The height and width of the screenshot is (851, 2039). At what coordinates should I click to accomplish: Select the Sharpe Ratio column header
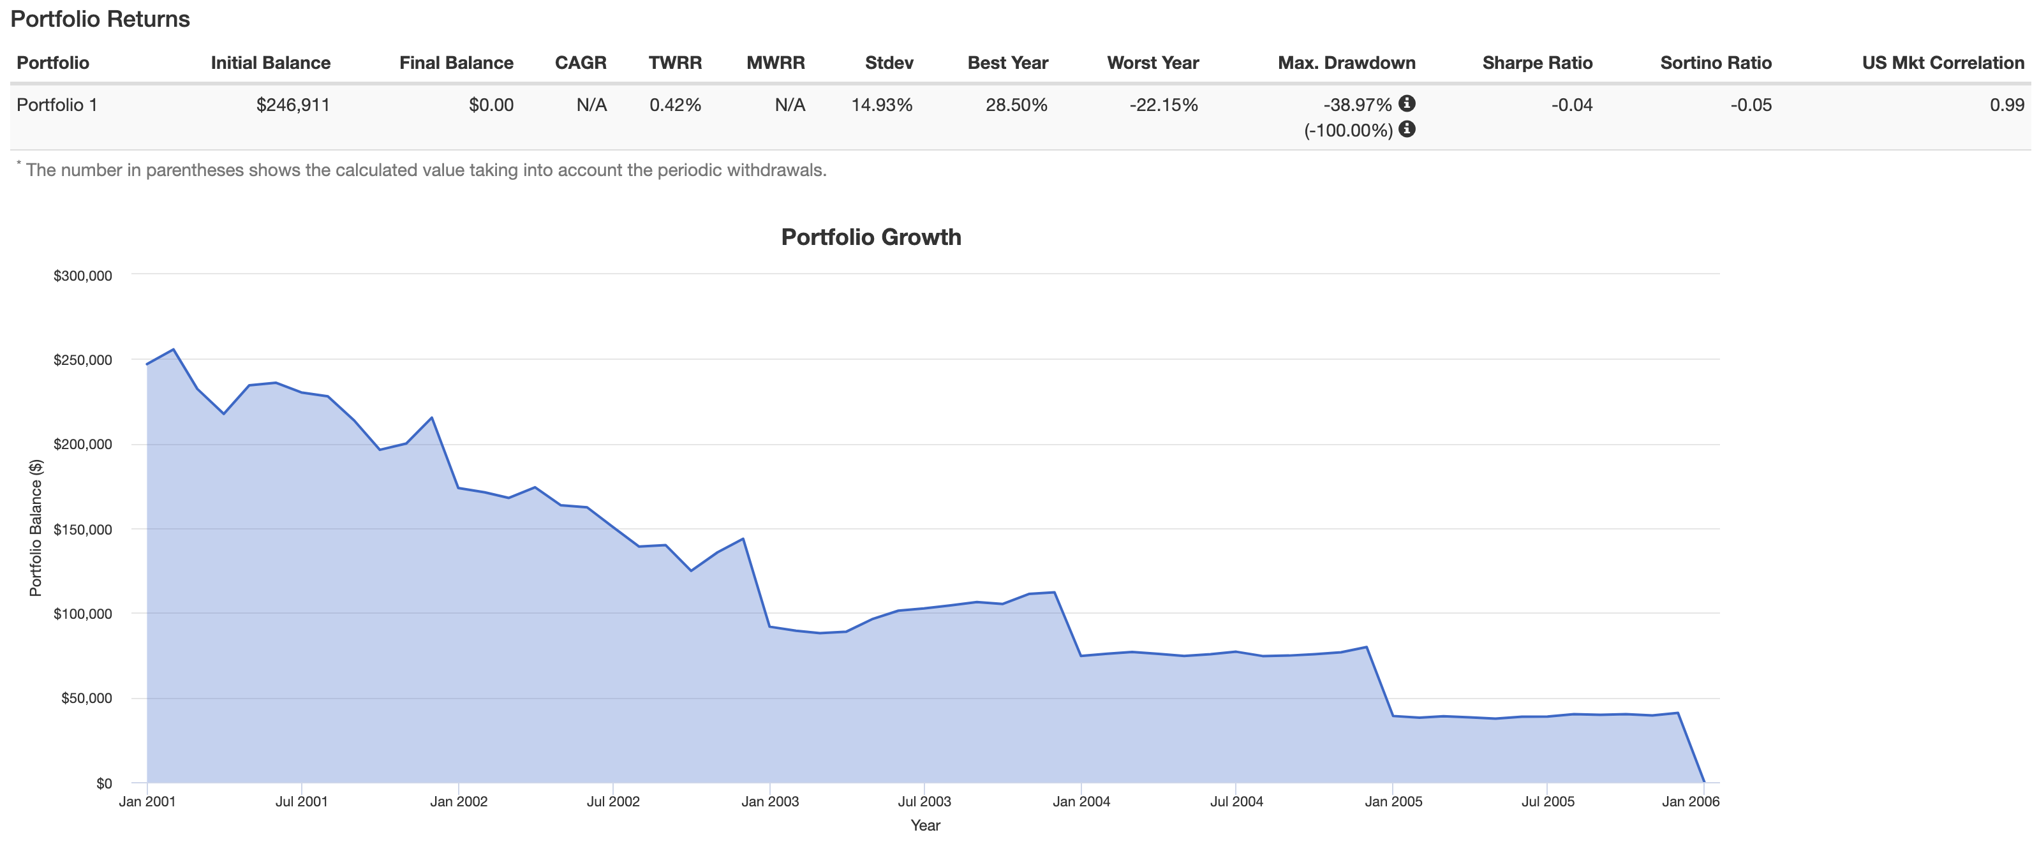click(x=1536, y=63)
